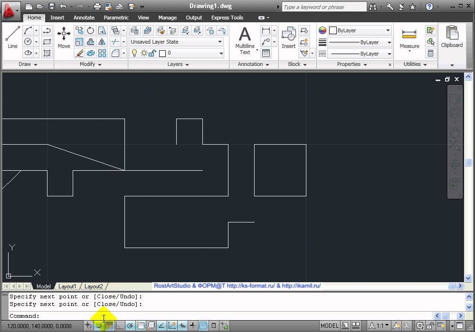This screenshot has height=332, width=475.
Task: Select the Stretch tool
Action: 102,30
